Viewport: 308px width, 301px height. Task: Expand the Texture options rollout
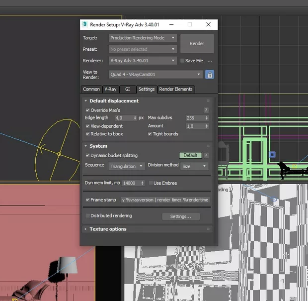coord(108,229)
